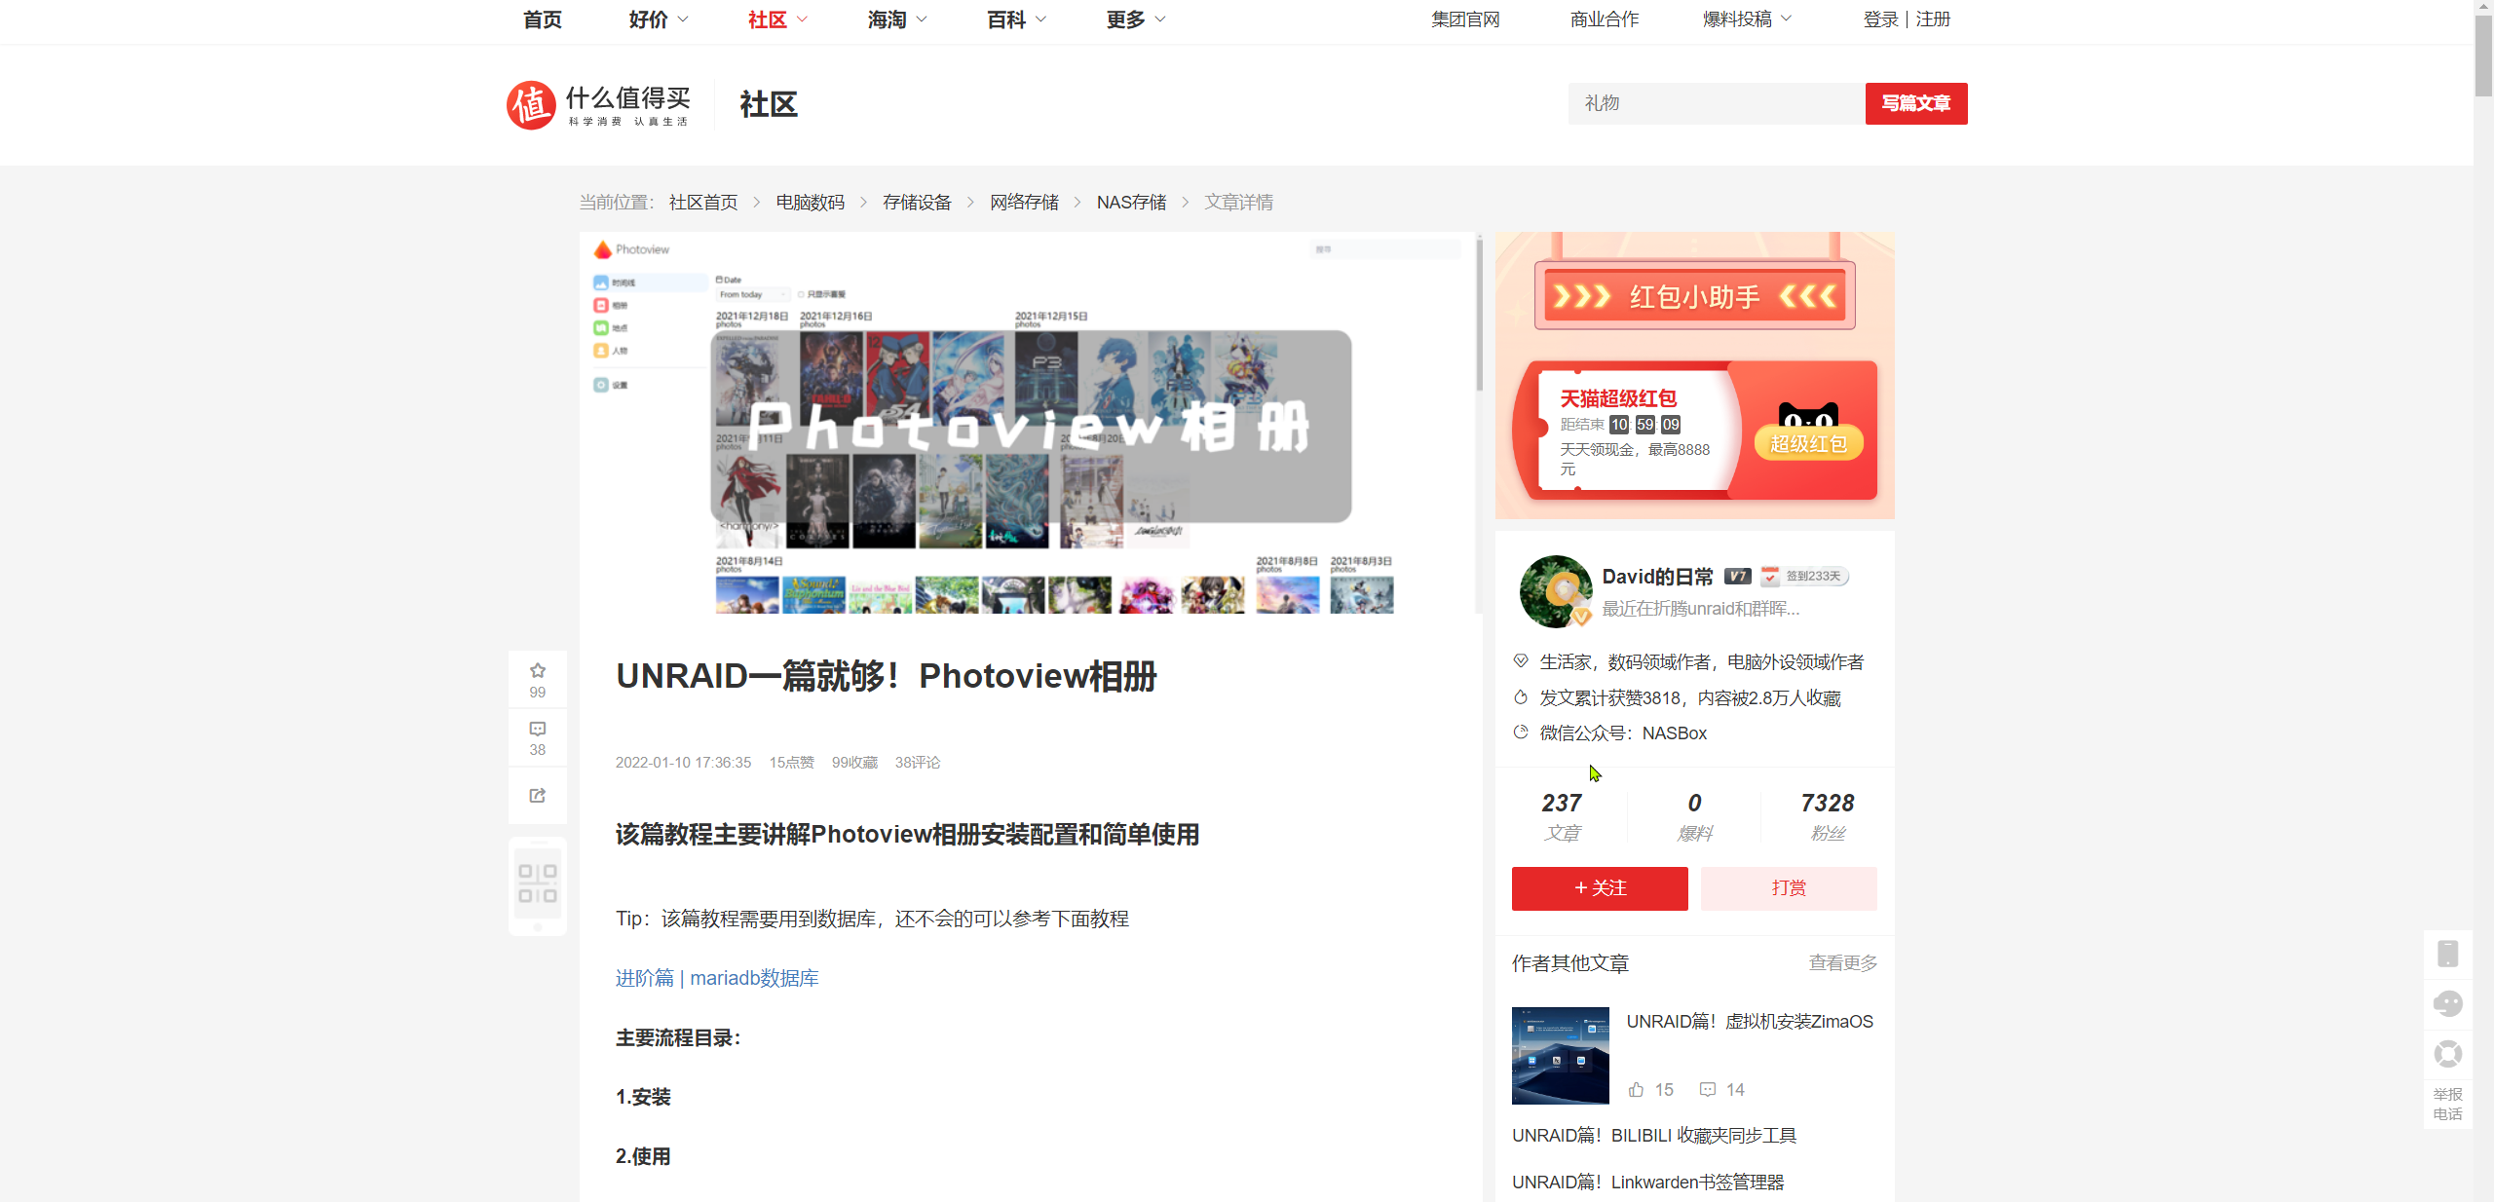Click the 15点赞 count under title
Viewport: 2494px width, 1202px height.
[x=791, y=763]
